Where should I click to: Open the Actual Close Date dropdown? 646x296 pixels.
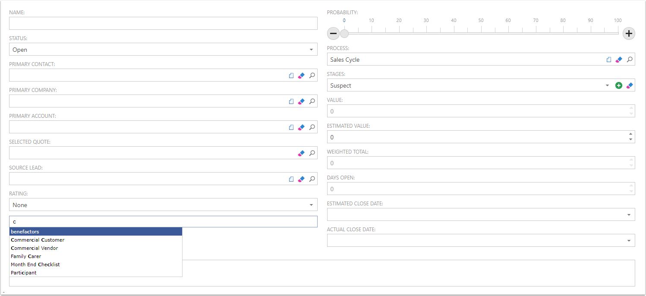pos(629,240)
